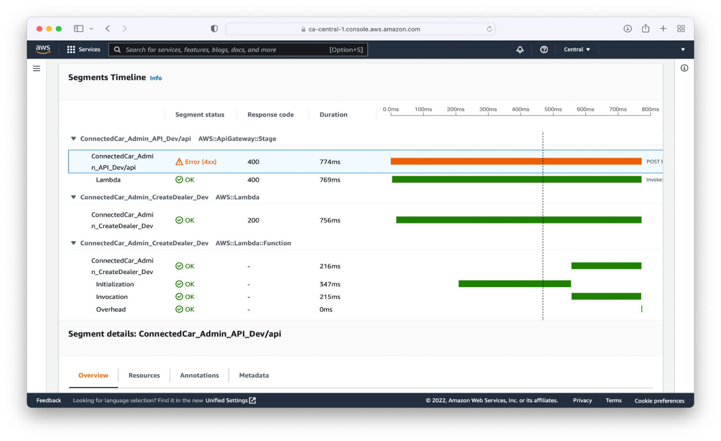This screenshot has width=721, height=441.
Task: Click the search magnifier icon
Action: tap(117, 49)
